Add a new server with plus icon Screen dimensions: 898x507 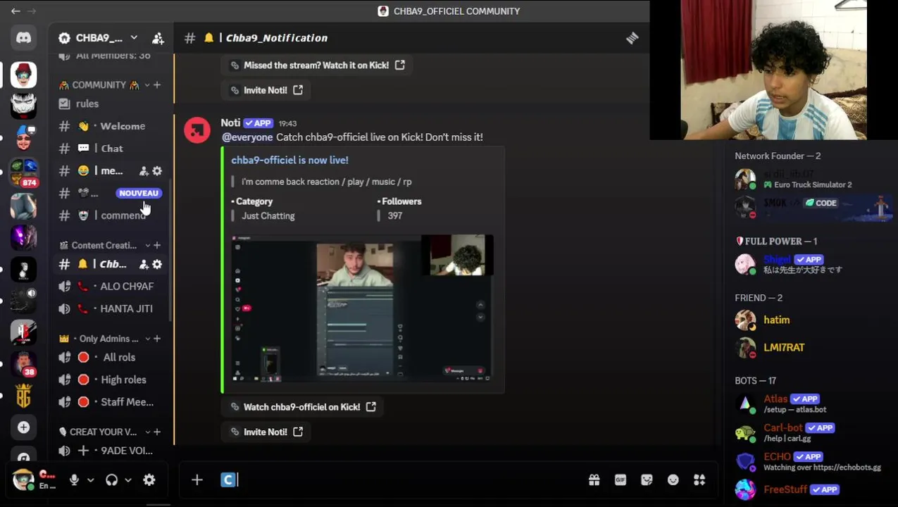tap(24, 427)
